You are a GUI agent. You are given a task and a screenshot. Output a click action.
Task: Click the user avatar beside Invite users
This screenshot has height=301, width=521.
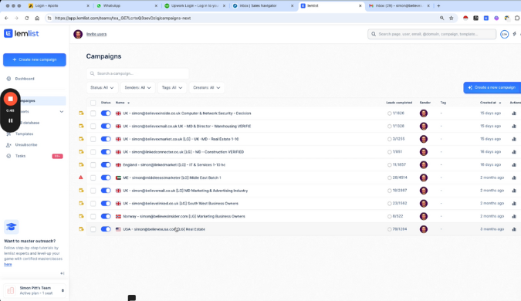click(x=78, y=34)
